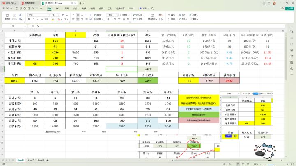The width and height of the screenshot is (296, 166).
Task: Click the Save icon in quick access toolbar
Action: click(x=17, y=9)
